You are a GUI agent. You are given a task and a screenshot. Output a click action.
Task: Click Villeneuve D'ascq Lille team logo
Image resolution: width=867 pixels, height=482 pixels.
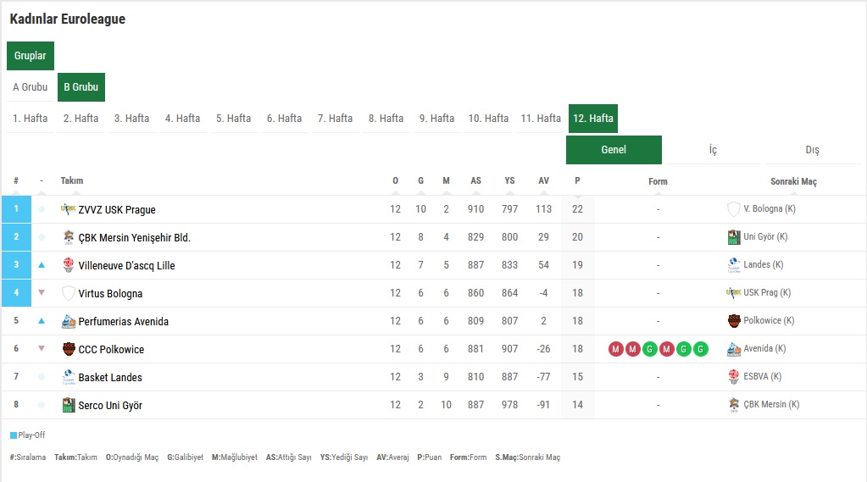(69, 265)
